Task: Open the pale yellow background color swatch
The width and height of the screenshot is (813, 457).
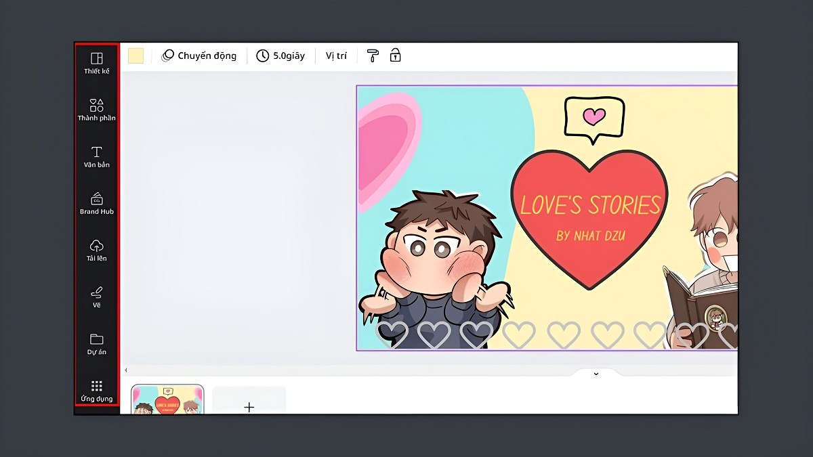Action: (135, 56)
